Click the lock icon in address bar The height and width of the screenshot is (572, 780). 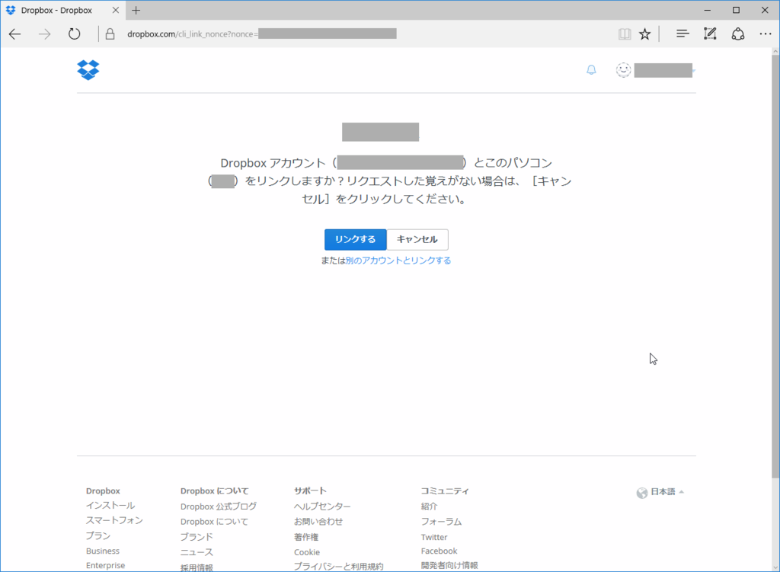coord(110,34)
